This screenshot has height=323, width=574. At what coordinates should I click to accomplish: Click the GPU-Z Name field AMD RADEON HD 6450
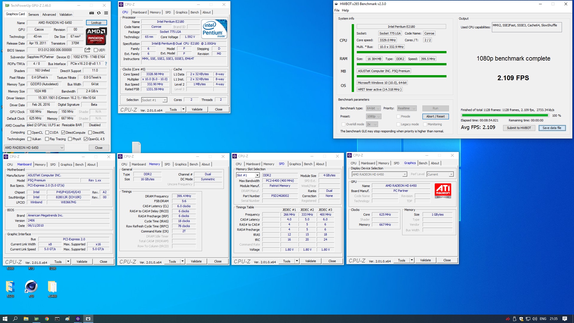pos(55,23)
